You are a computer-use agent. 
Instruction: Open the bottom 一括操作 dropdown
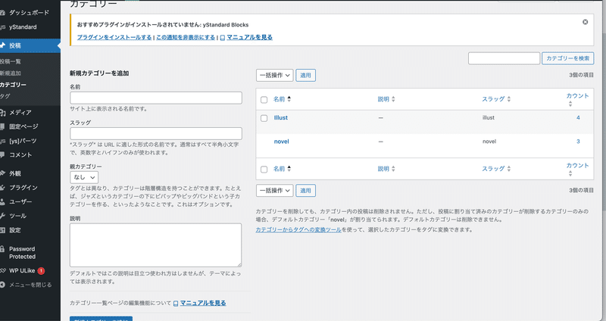click(x=275, y=191)
